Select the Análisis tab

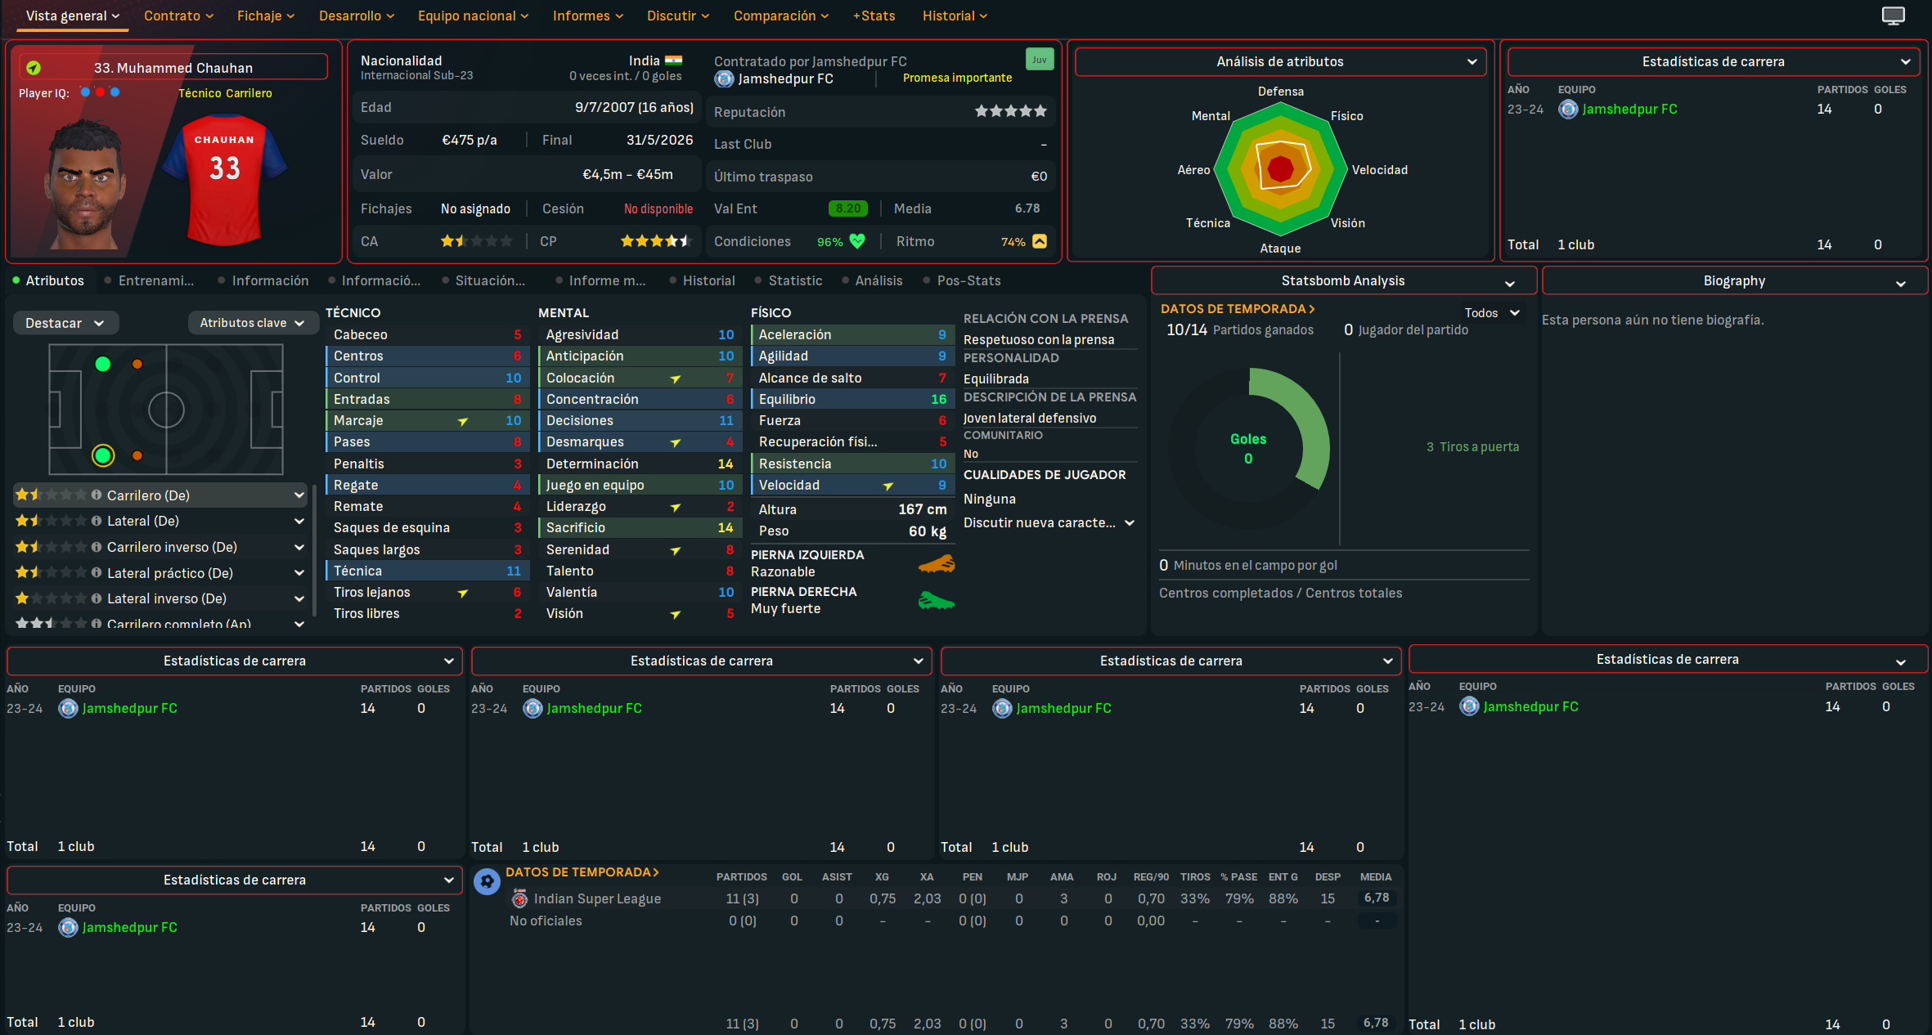pyautogui.click(x=872, y=280)
